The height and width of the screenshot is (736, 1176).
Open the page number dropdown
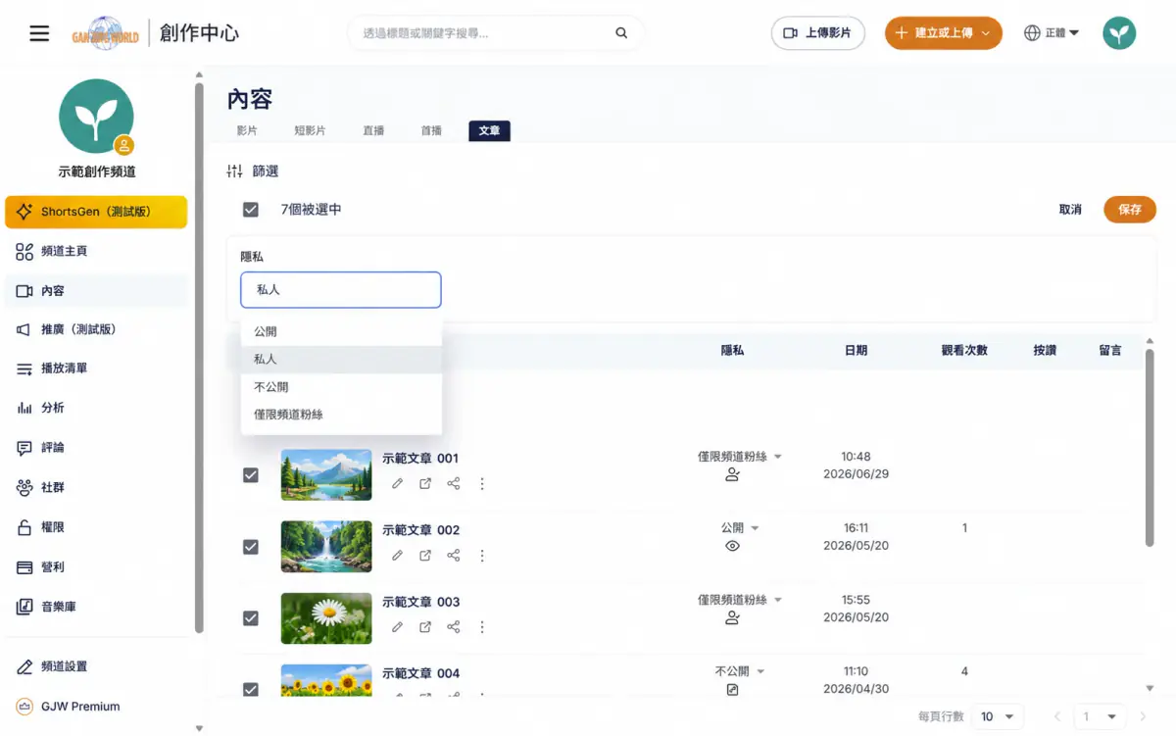pos(1099,716)
